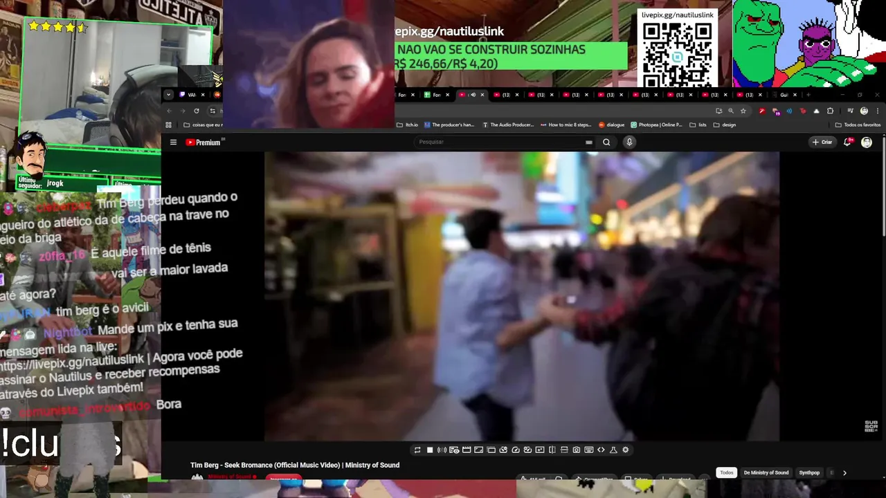Open the dialogue bookmark
This screenshot has width=886, height=498.
611,125
